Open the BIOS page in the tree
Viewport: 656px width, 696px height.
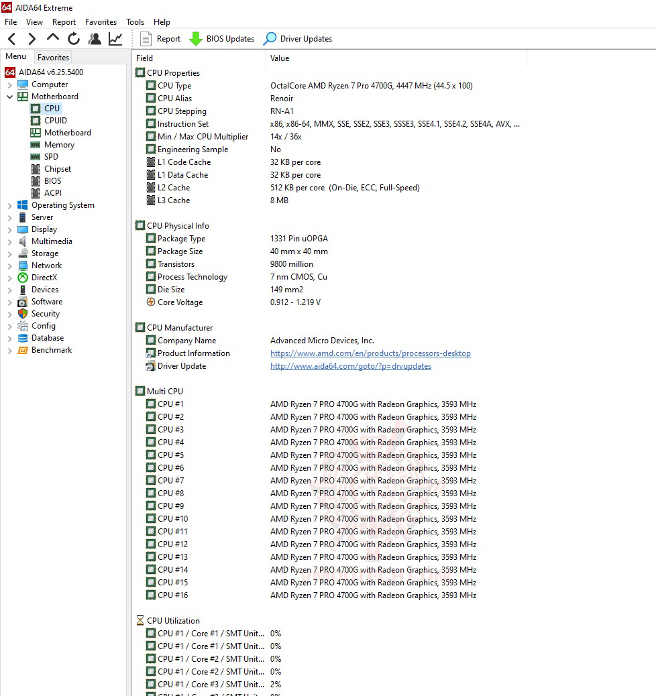(x=46, y=180)
